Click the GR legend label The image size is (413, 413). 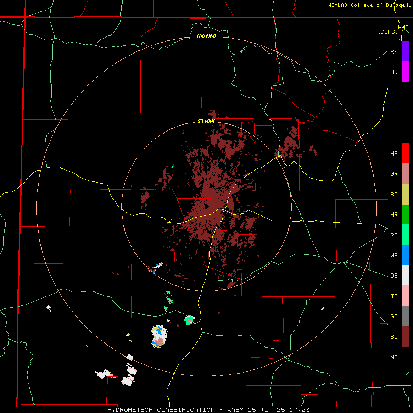coord(394,174)
